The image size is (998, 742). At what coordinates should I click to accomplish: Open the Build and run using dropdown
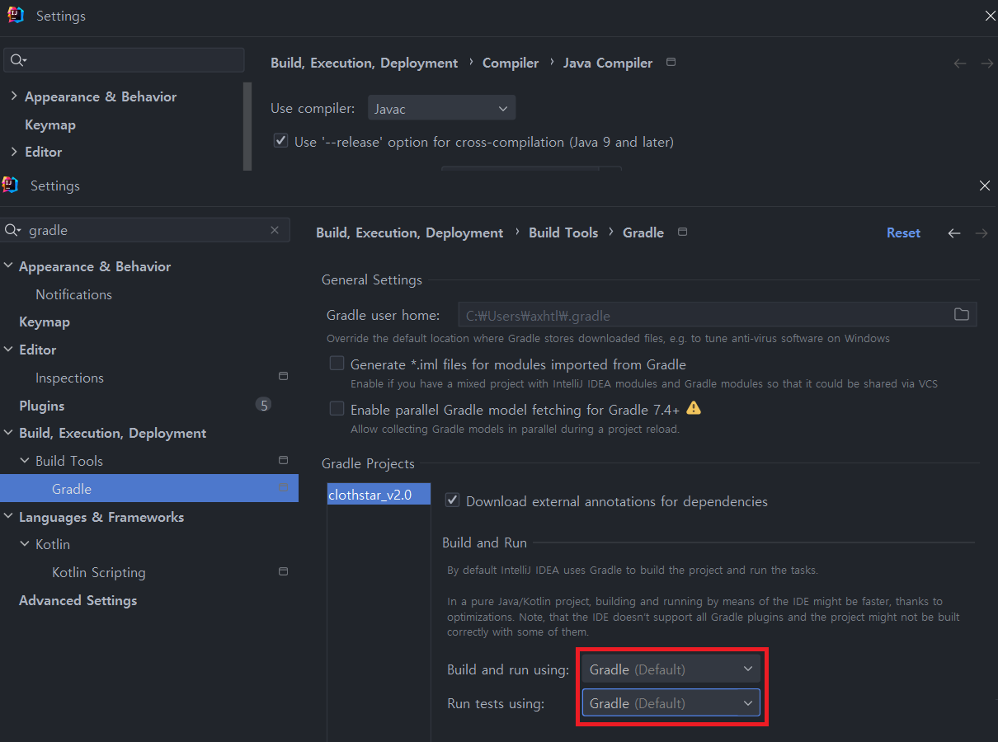tap(671, 669)
